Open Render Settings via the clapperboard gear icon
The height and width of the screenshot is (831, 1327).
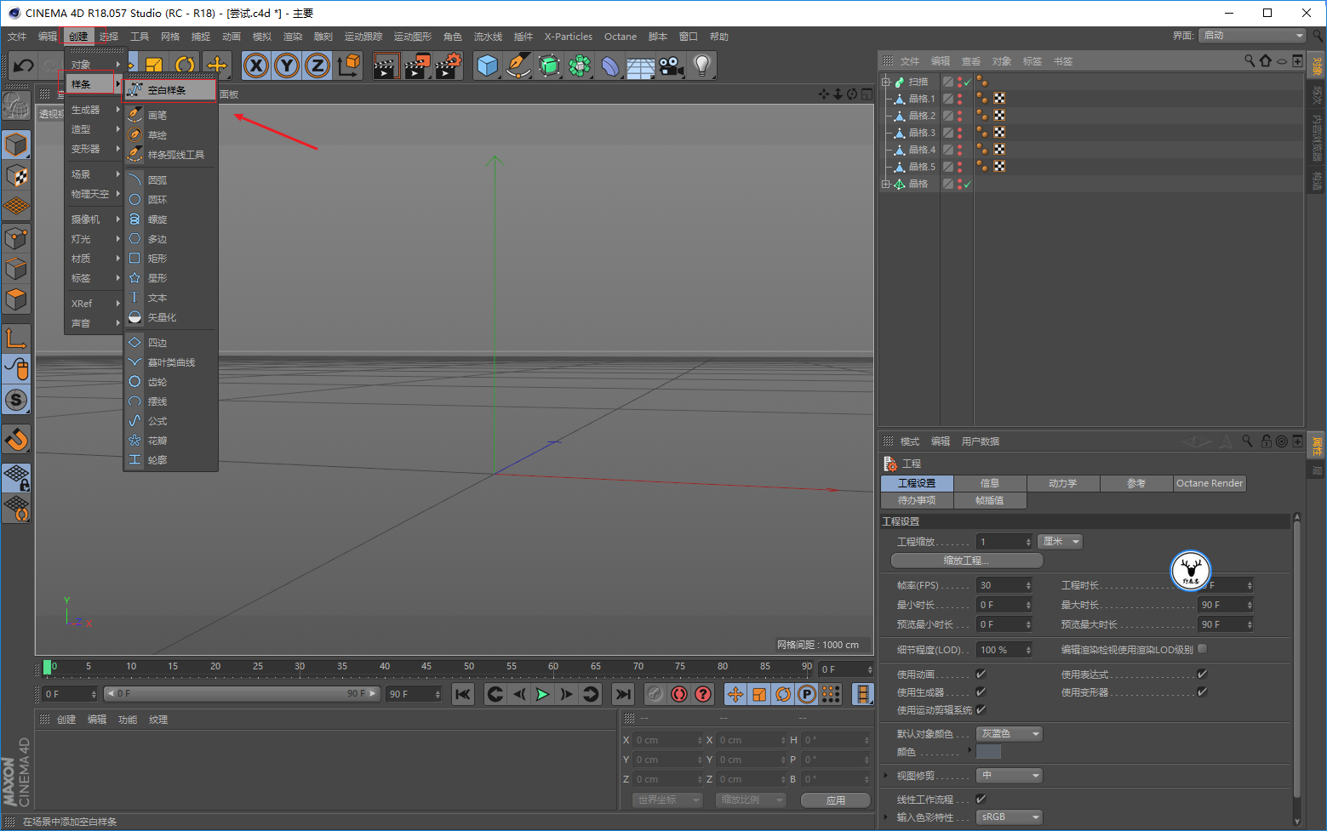(x=448, y=65)
